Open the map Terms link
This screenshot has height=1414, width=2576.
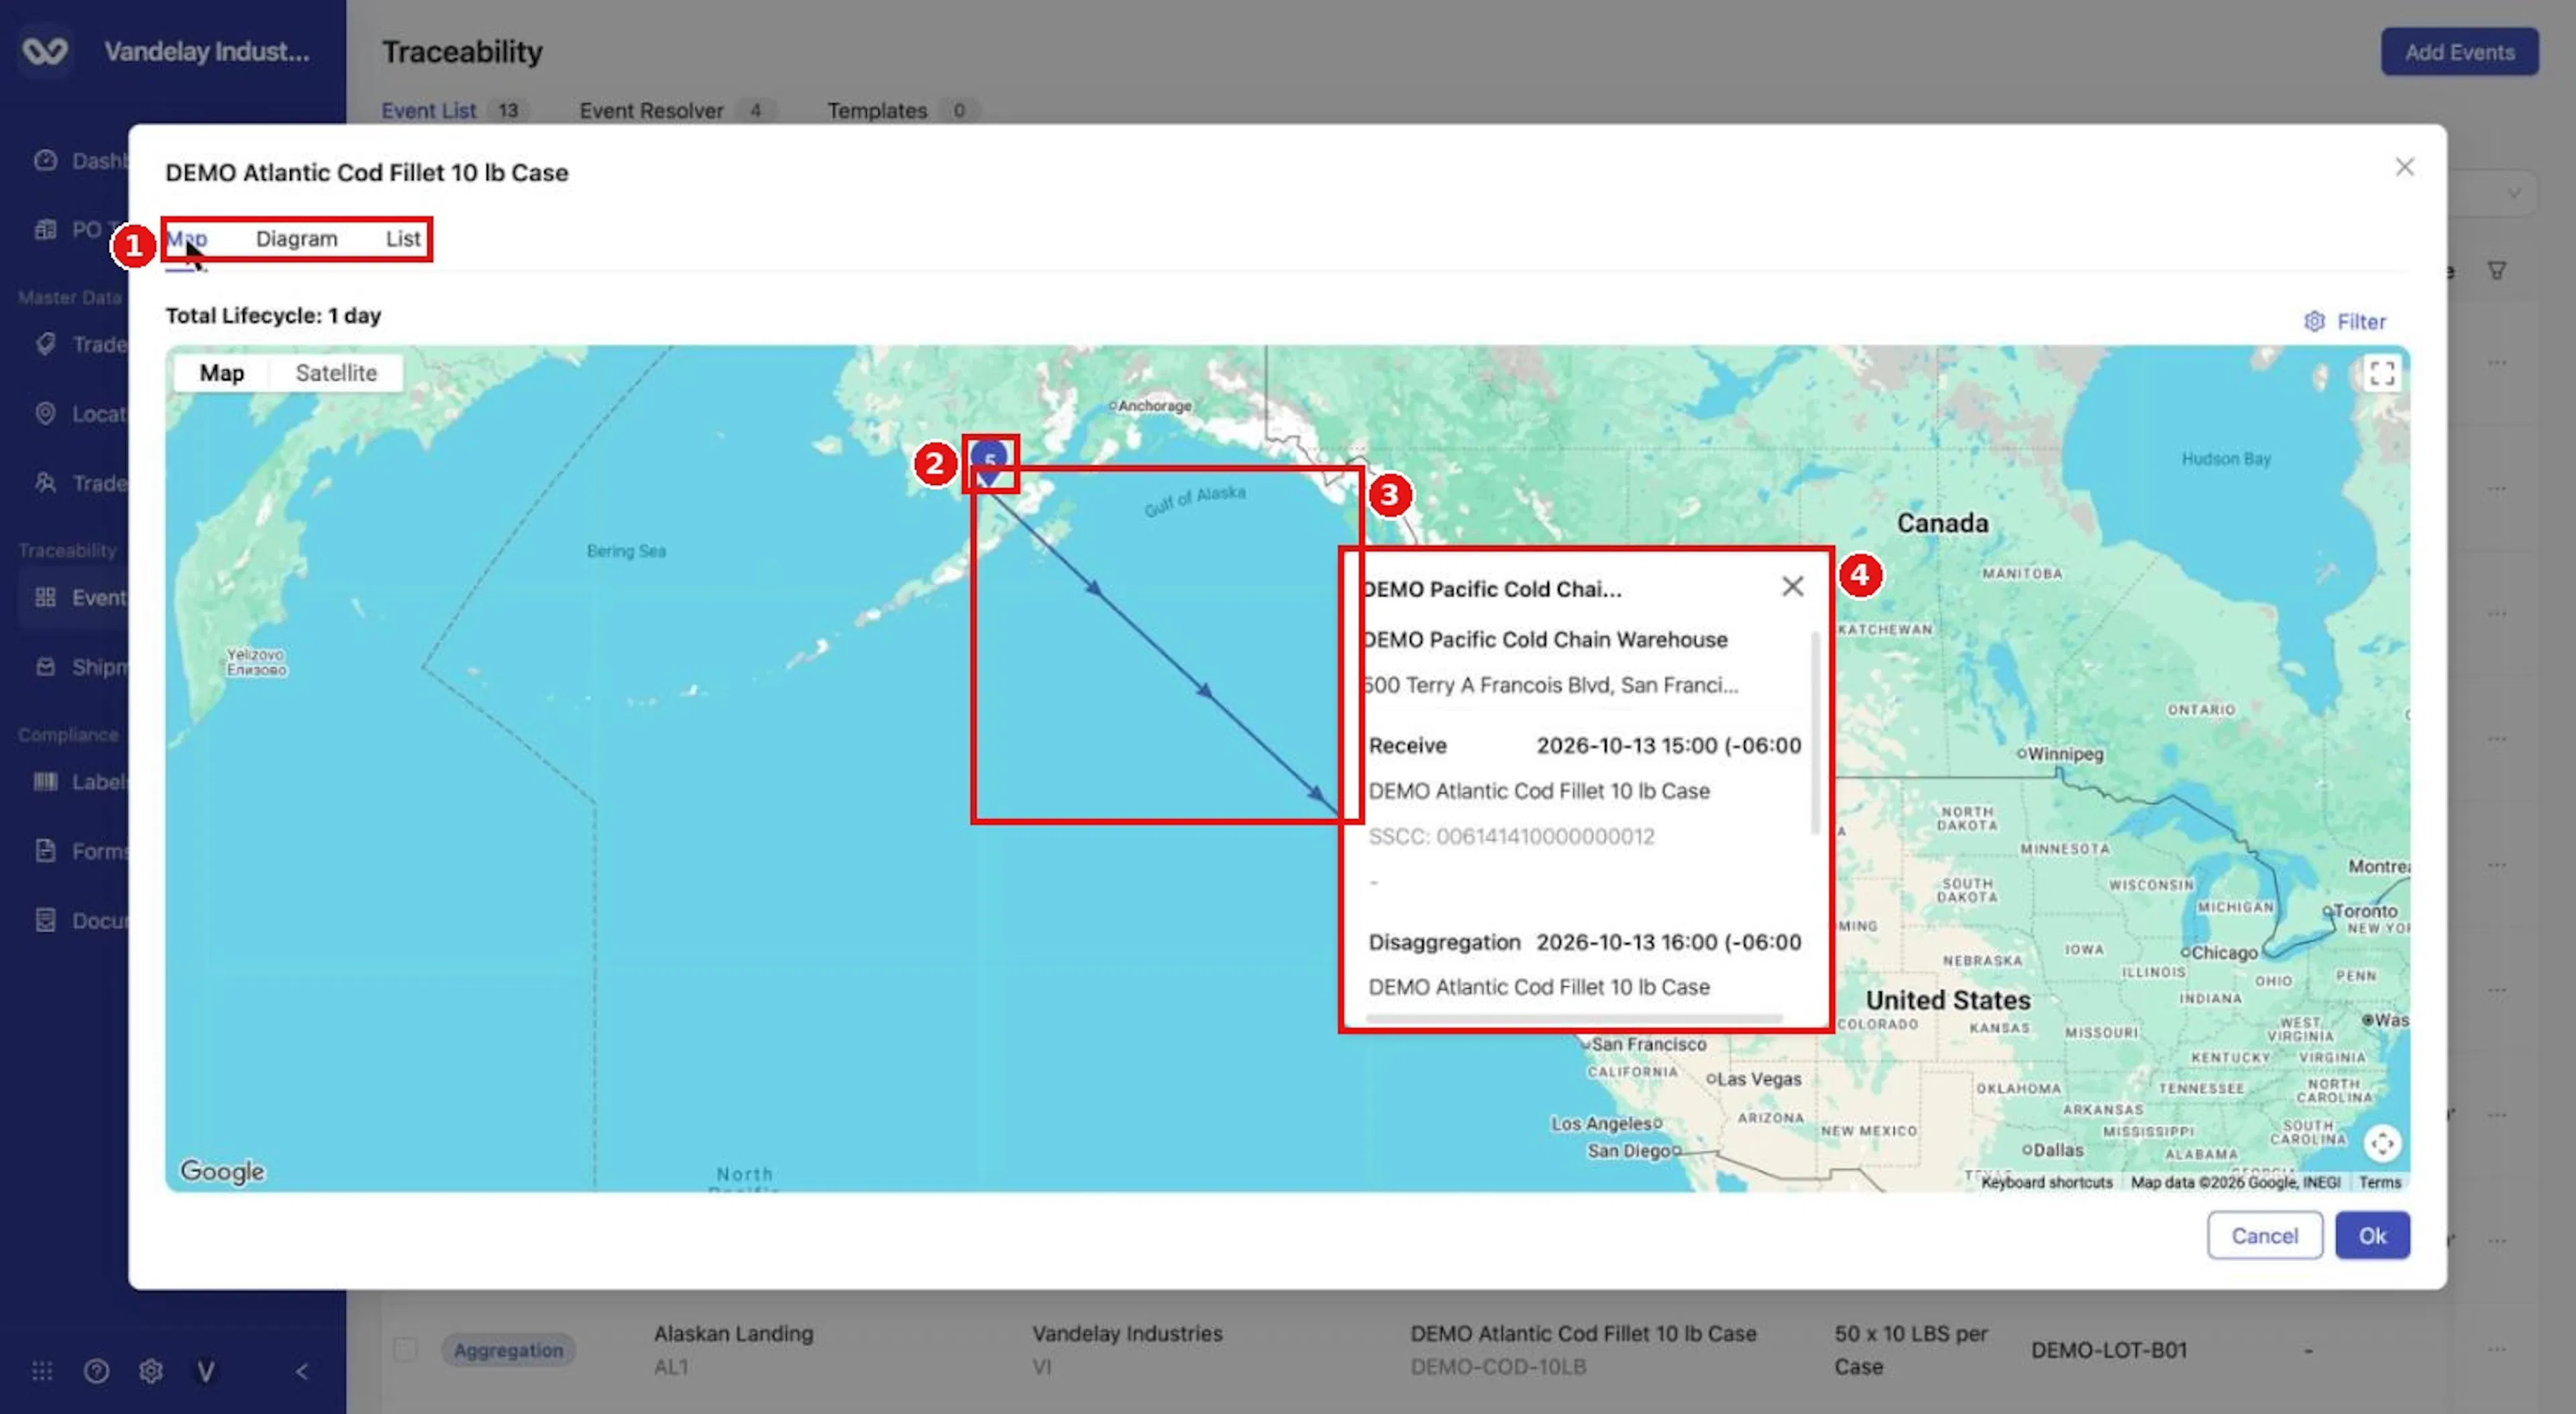pos(2379,1182)
